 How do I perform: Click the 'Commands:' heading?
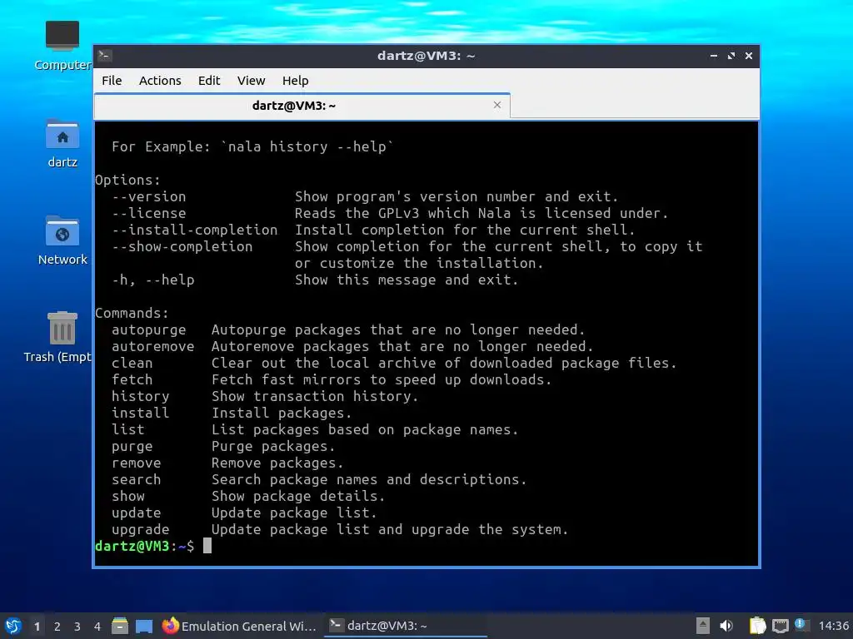132,313
